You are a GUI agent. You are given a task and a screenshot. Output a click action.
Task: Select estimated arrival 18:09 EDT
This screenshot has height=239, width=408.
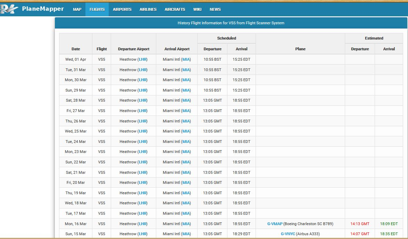click(x=389, y=224)
